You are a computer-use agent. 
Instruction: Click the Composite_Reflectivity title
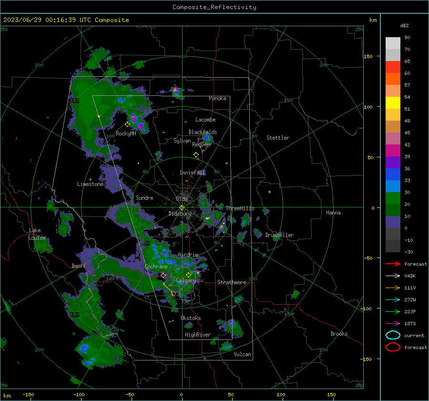click(214, 7)
